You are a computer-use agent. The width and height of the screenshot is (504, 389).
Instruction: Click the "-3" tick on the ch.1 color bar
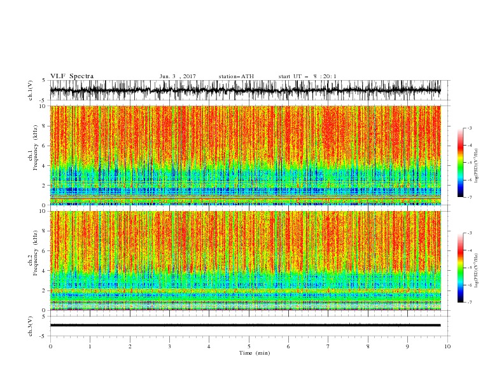click(x=469, y=128)
